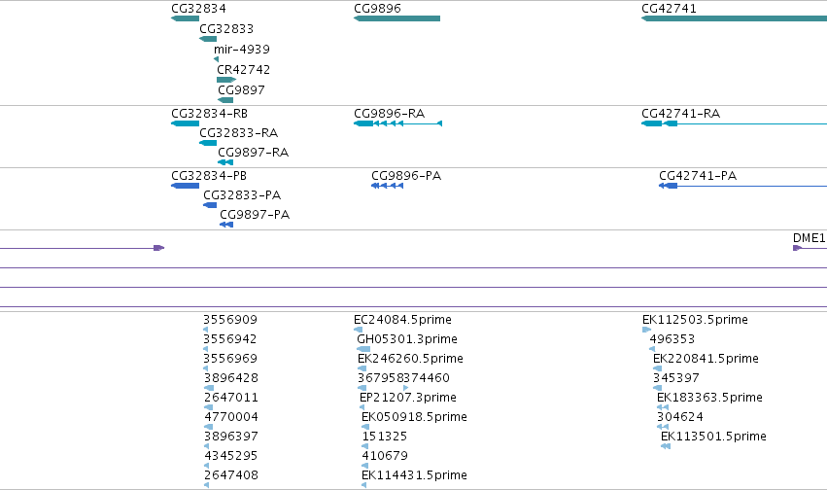Select the CR42742 gene arrow

point(226,80)
